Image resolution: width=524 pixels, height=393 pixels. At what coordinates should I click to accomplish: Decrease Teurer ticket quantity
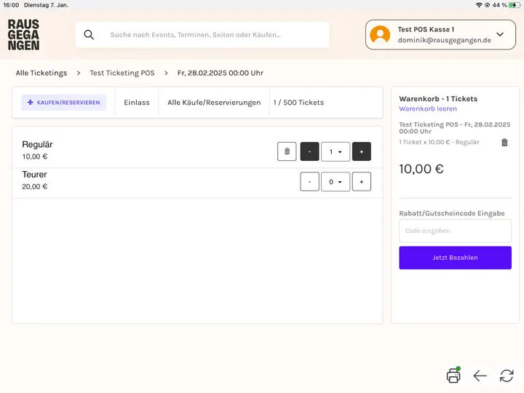309,182
